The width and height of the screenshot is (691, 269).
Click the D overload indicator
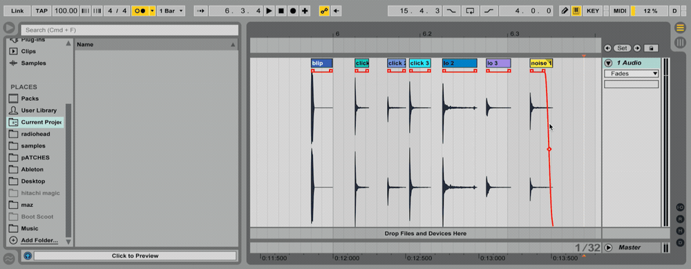674,11
